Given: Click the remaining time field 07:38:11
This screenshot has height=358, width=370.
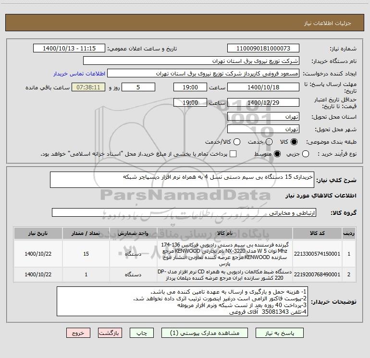Looking at the screenshot, I should (88, 87).
